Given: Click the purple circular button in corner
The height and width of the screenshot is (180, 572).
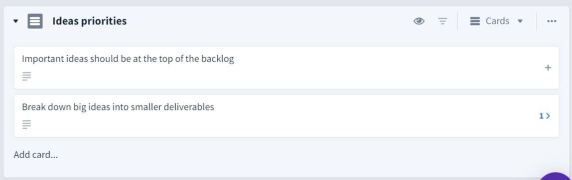Looking at the screenshot, I should coord(556,177).
